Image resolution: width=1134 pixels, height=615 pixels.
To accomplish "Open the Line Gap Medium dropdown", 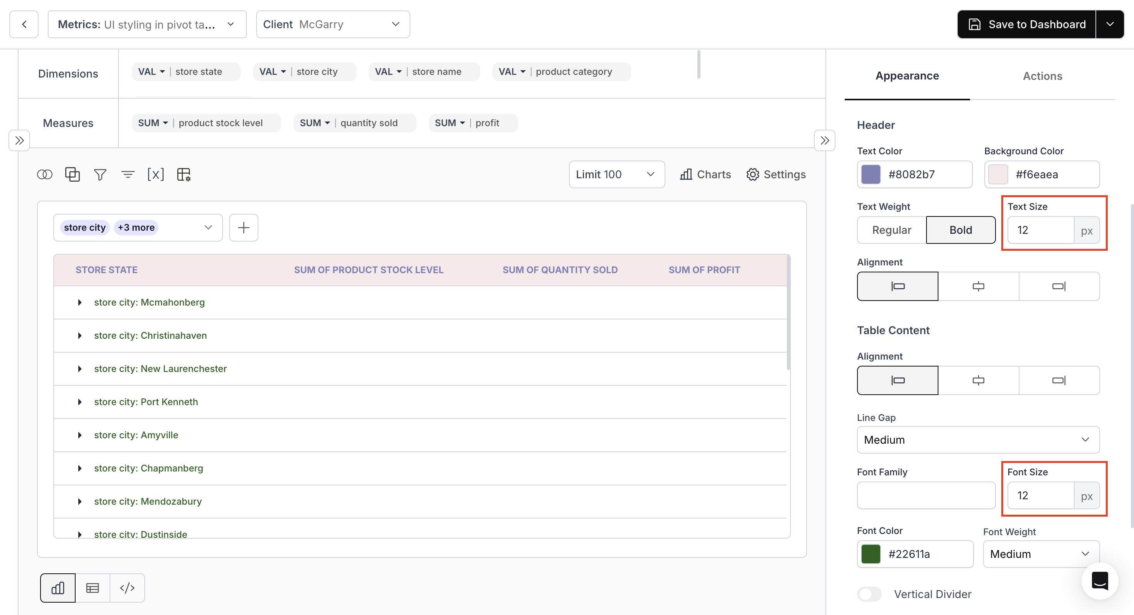I will pos(978,439).
